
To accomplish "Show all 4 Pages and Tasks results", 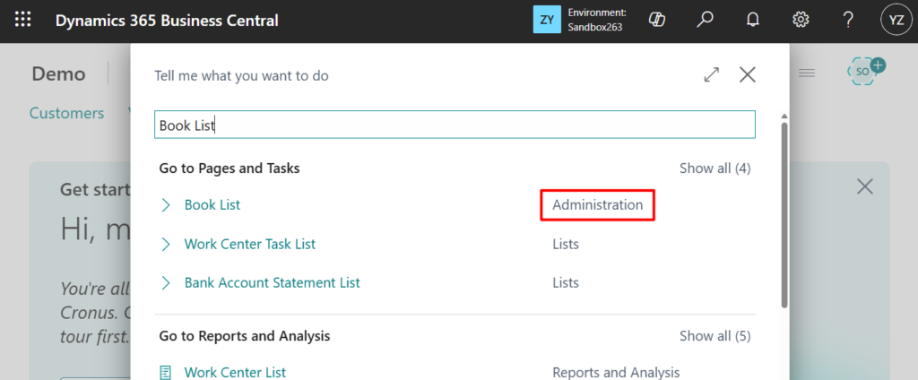I will point(714,168).
